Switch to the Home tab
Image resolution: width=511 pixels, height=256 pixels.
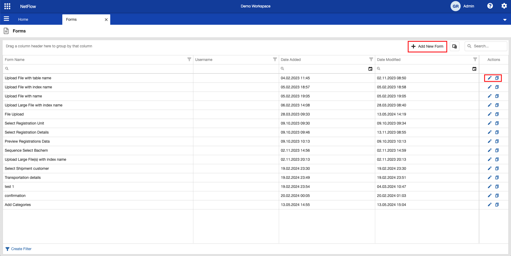tap(23, 19)
